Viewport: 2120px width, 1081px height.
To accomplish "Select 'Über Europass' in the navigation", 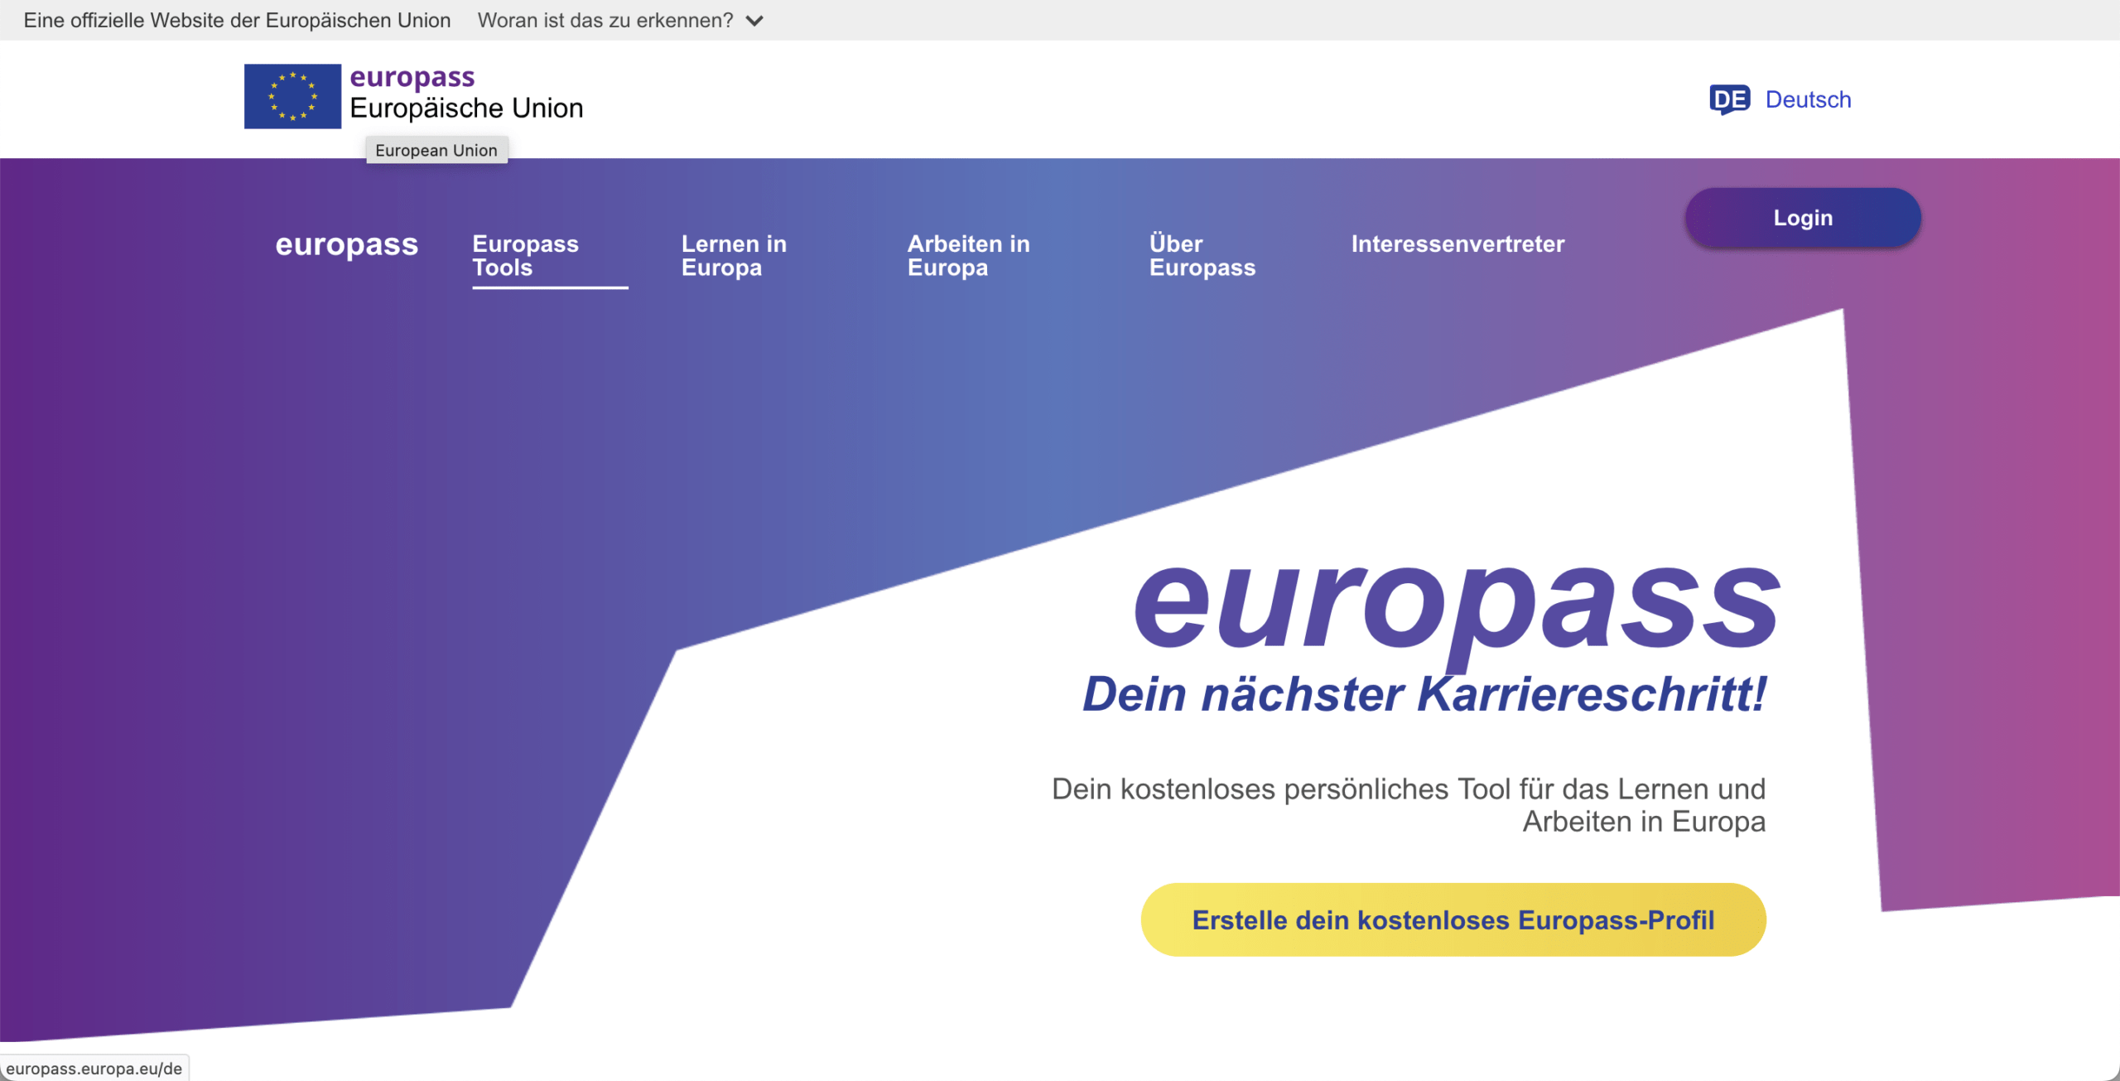I will click(1202, 255).
